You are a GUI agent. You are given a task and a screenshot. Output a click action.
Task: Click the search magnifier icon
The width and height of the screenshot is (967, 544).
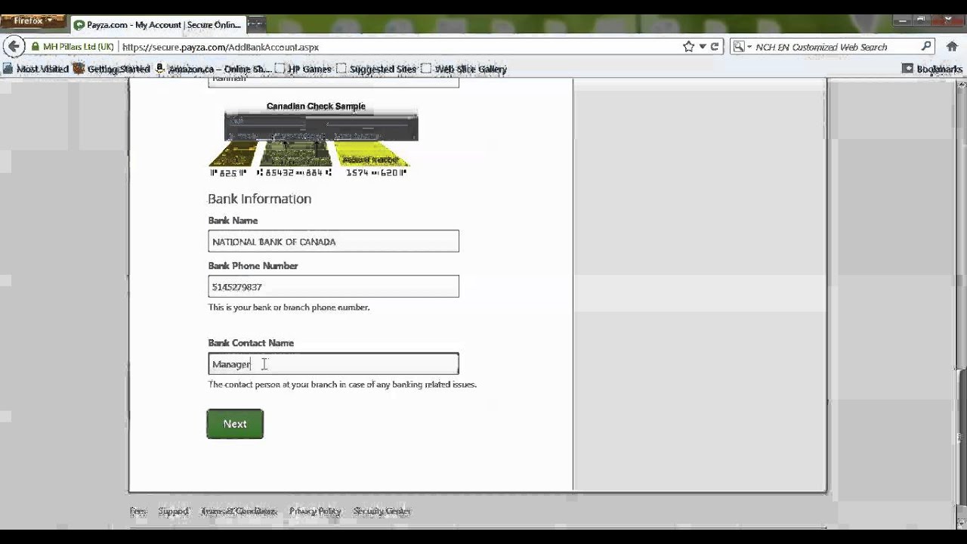tap(927, 47)
